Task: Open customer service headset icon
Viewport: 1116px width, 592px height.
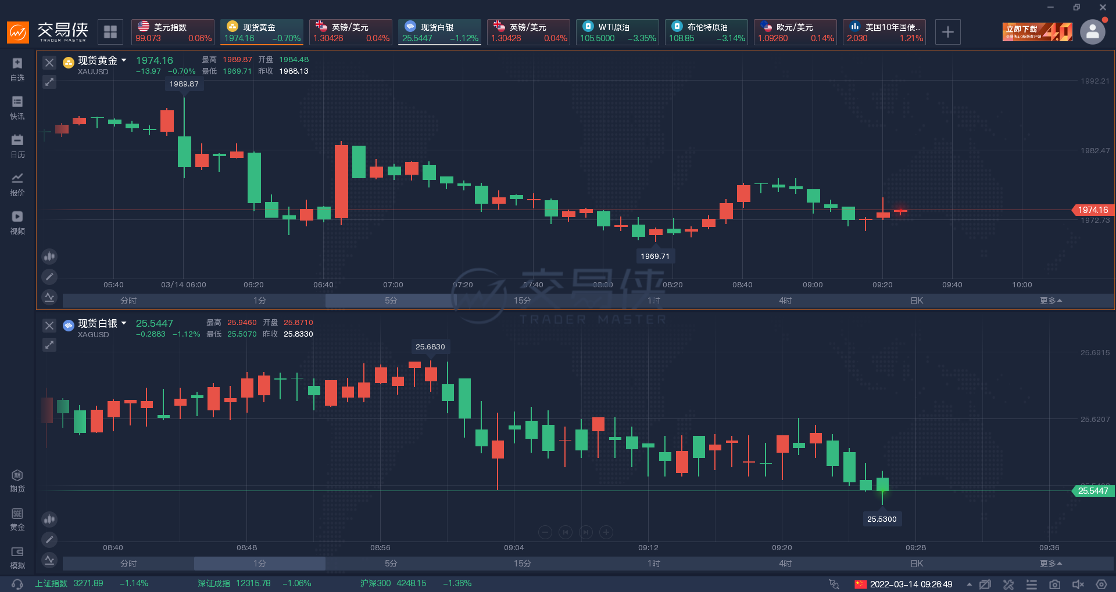Action: [17, 584]
